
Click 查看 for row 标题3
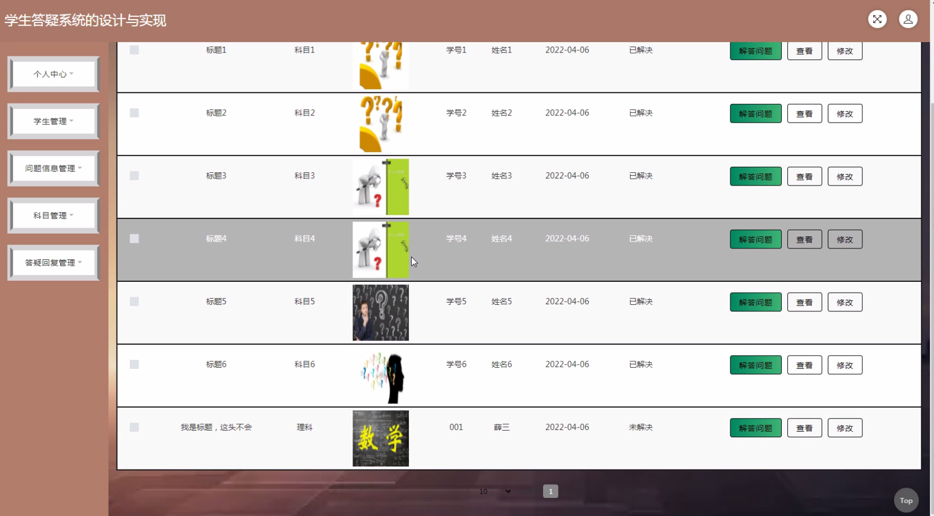(x=804, y=176)
